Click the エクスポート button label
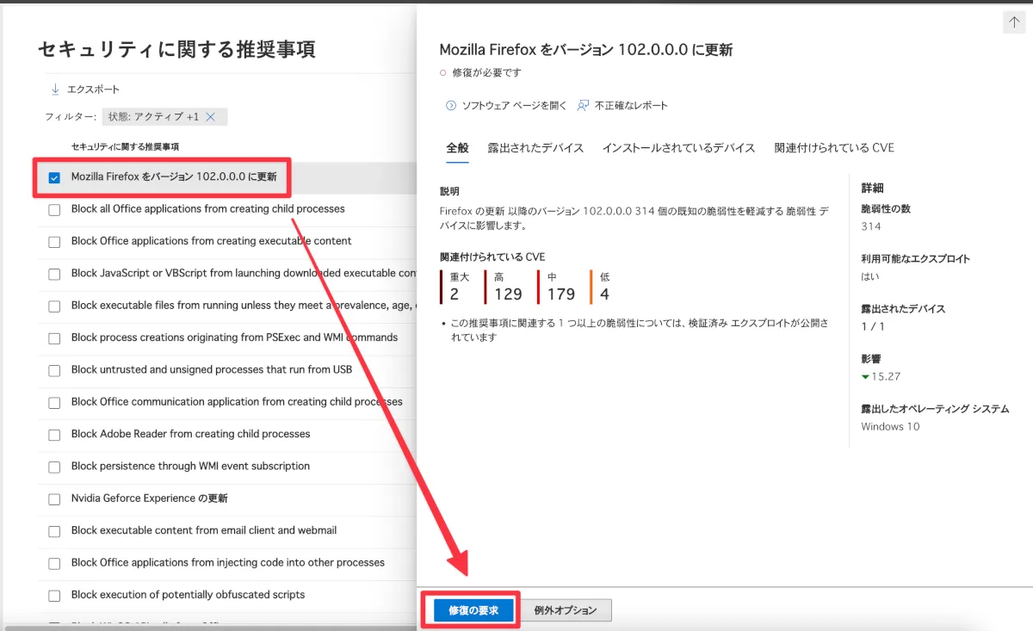 (94, 90)
